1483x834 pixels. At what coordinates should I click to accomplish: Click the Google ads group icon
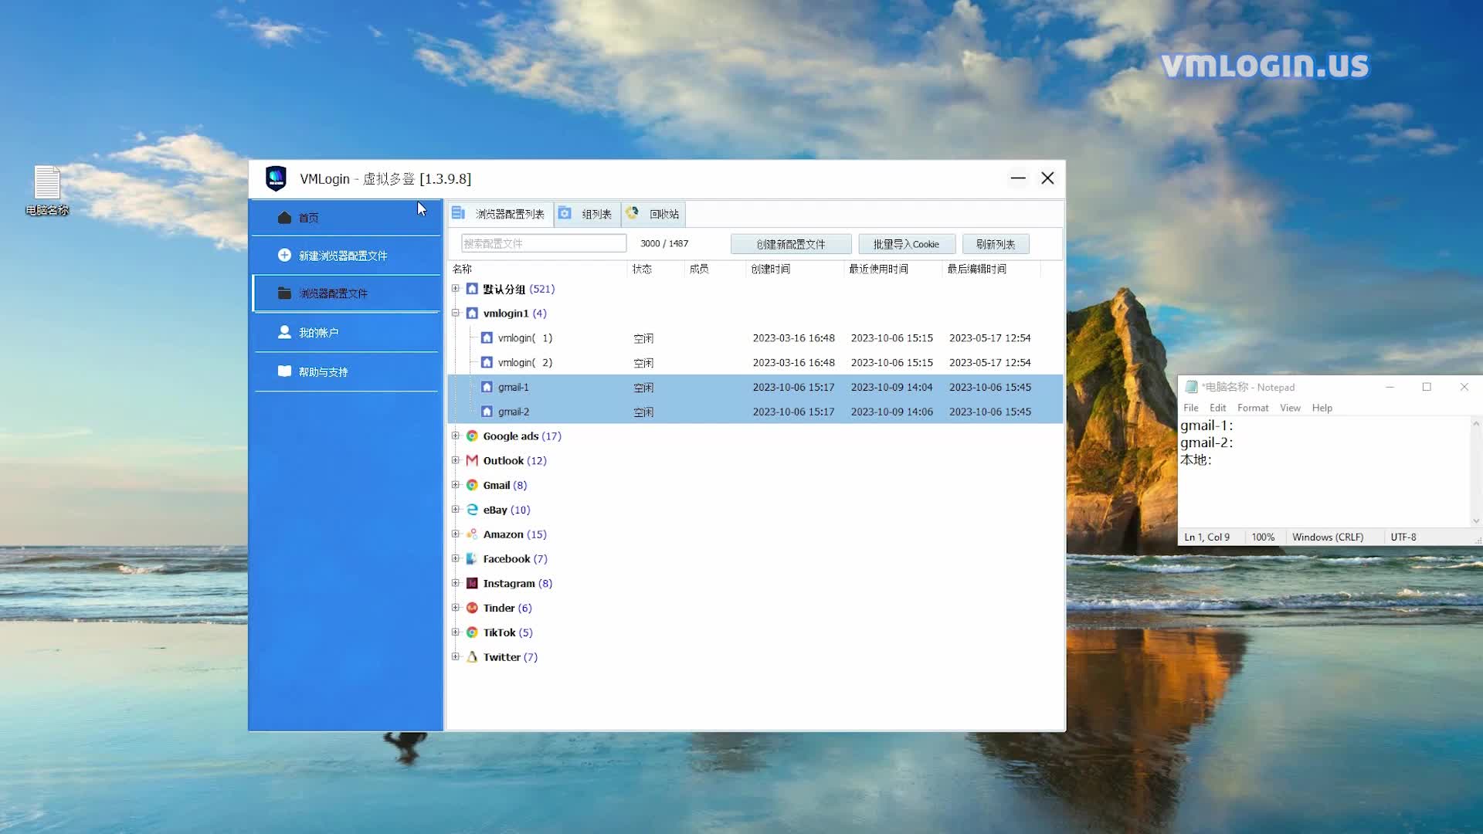coord(472,436)
